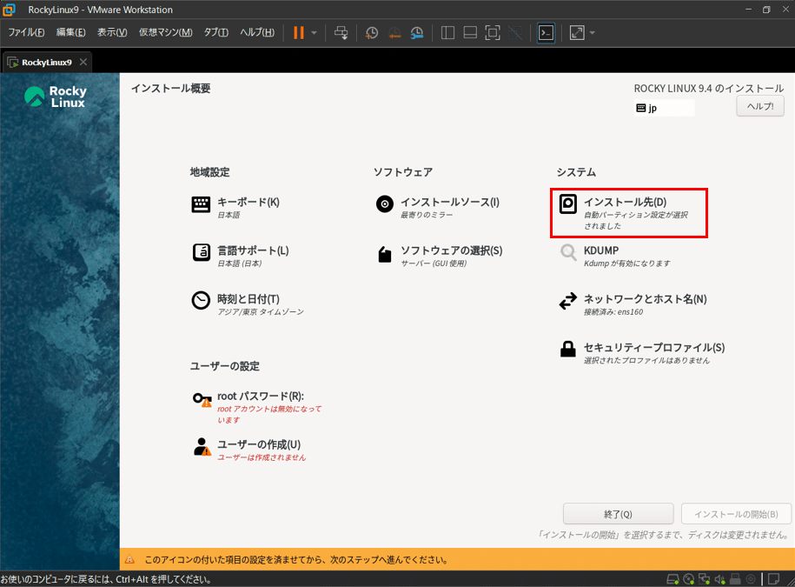Click the 'アジア/東京 タイムゾーン' text
The width and height of the screenshot is (795, 587).
click(x=261, y=312)
